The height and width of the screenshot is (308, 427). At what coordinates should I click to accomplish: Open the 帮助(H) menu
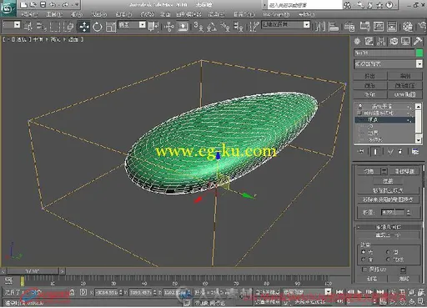307,14
